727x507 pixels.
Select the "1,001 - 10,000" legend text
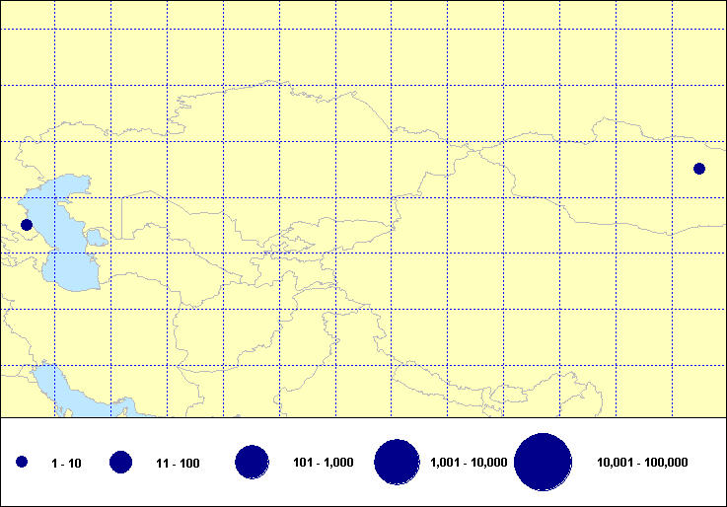click(x=469, y=463)
